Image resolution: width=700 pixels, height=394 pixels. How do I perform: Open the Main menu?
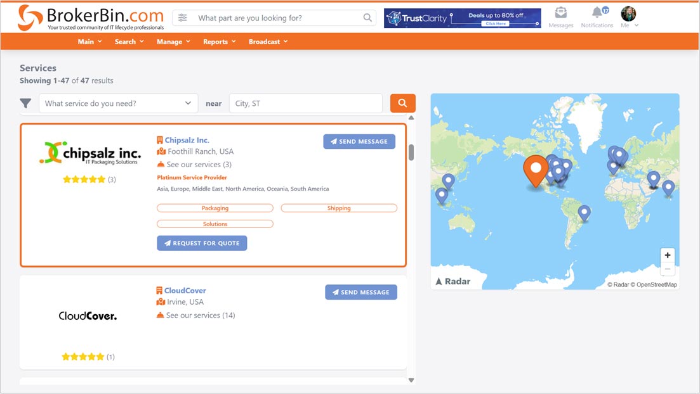(x=89, y=41)
